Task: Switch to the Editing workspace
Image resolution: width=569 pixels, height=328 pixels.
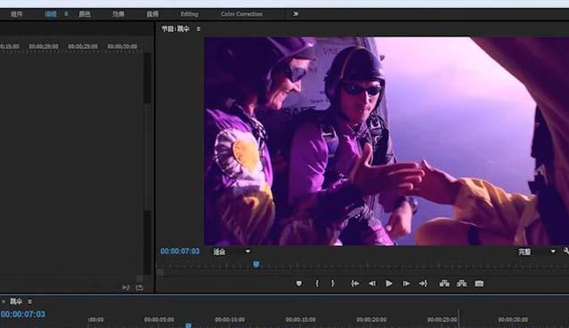Action: [190, 14]
